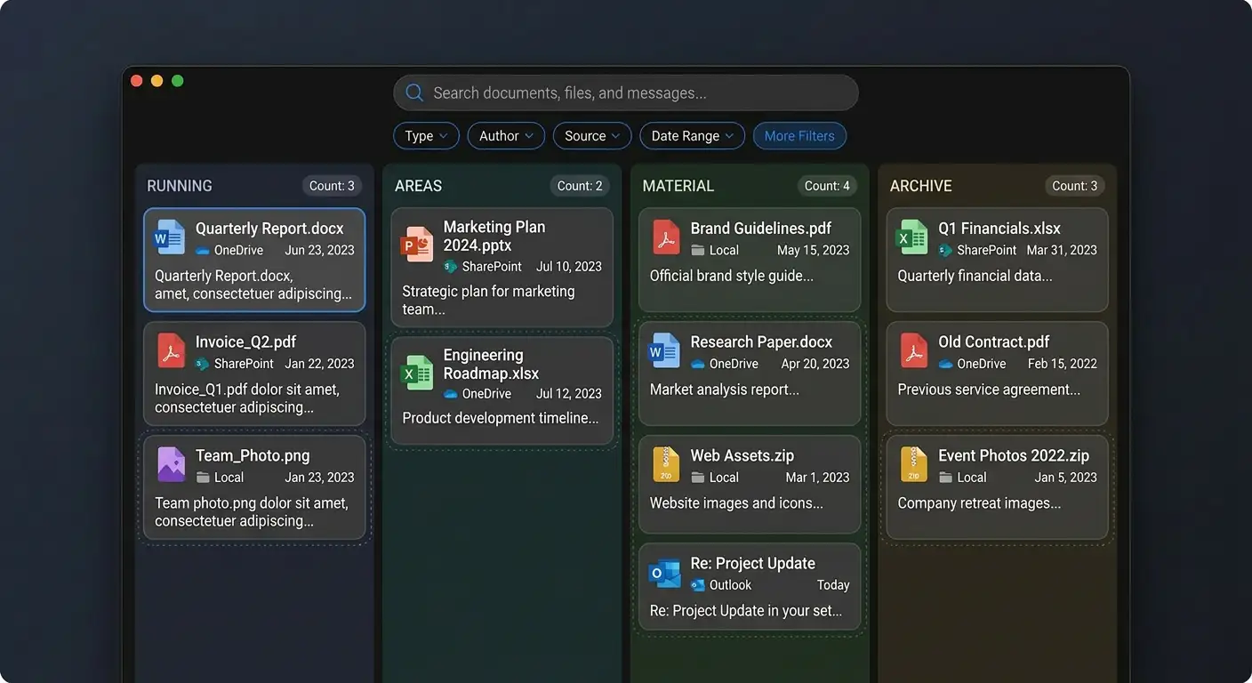Open the Author filter dropdown
The image size is (1252, 683).
click(506, 136)
